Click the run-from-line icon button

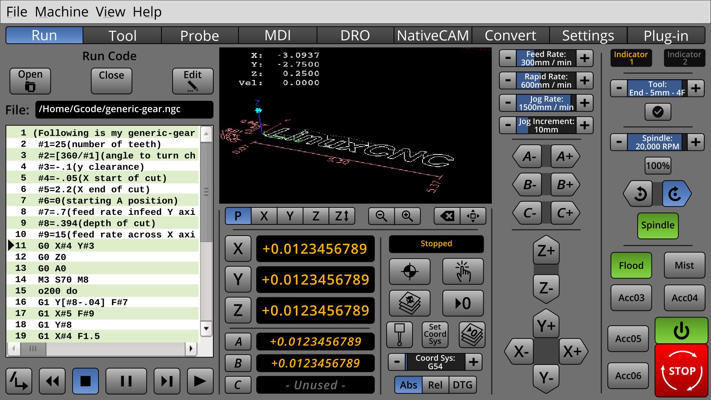pyautogui.click(x=19, y=381)
